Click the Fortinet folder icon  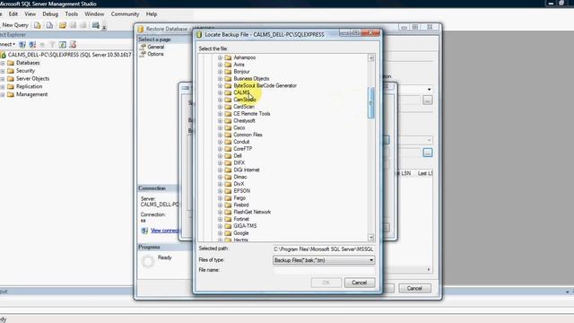click(228, 219)
